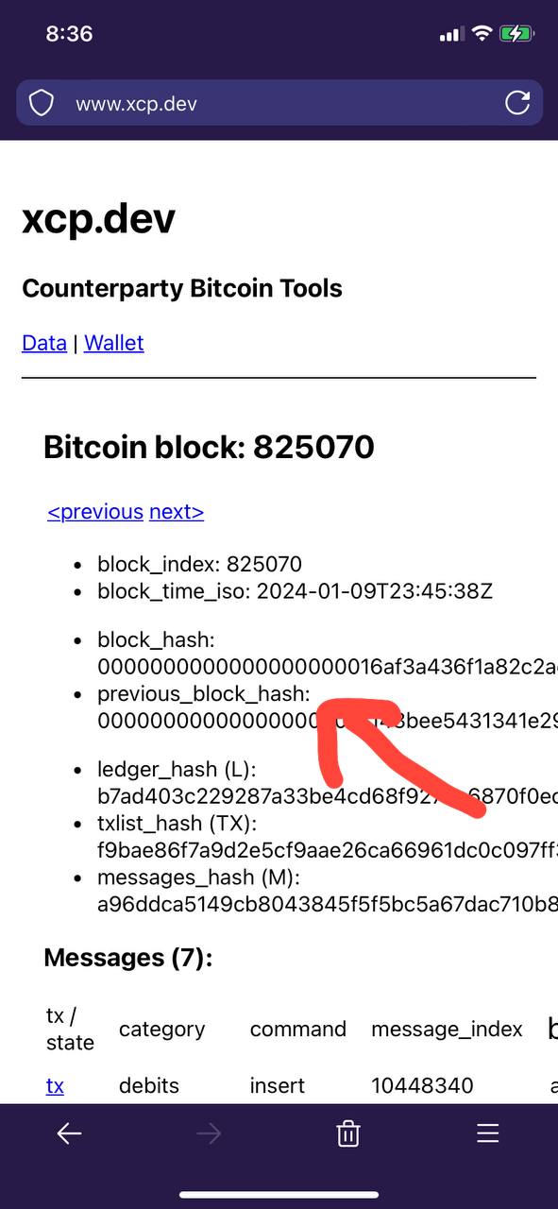
Task: Select the block_hash value text
Action: pyautogui.click(x=328, y=666)
